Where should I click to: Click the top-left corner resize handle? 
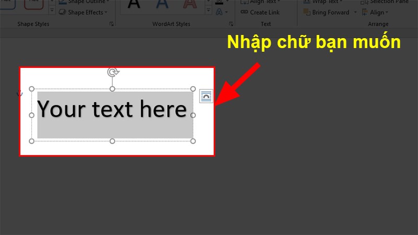31,89
